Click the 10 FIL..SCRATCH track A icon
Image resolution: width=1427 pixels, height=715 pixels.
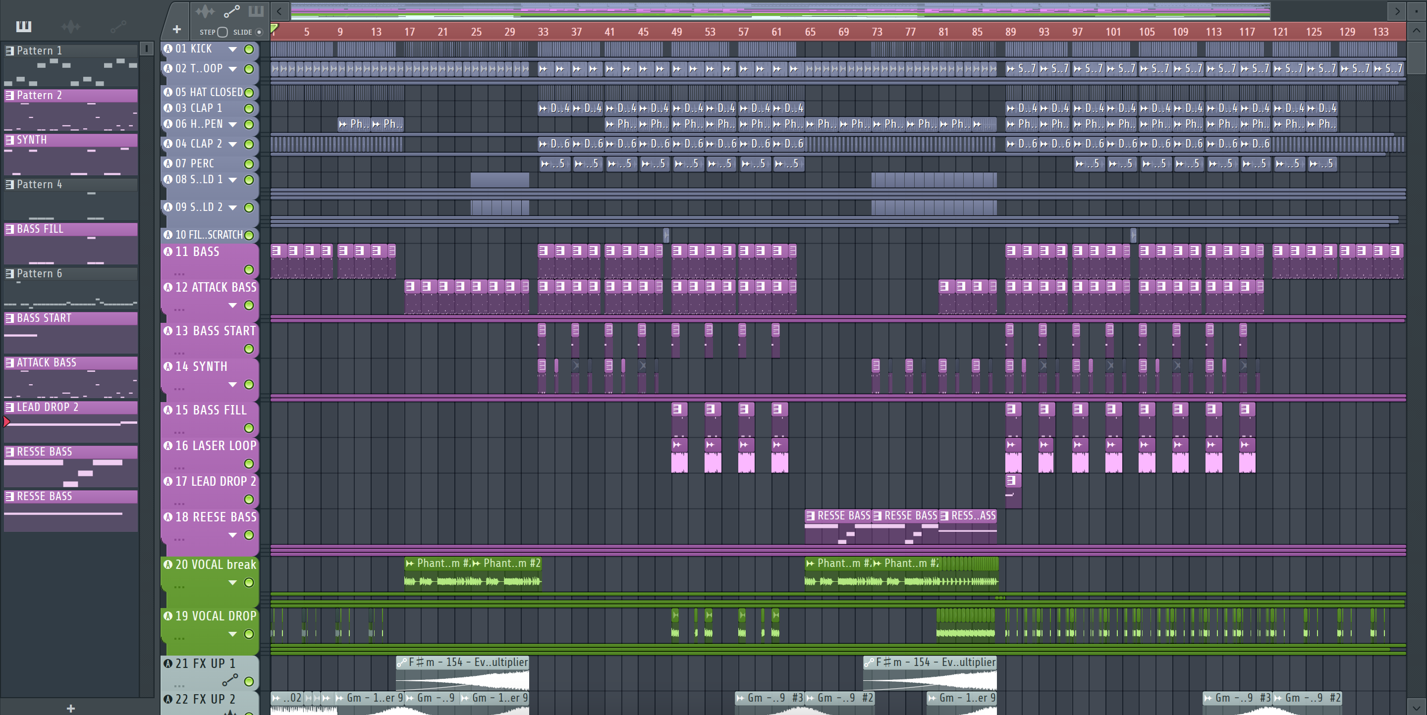pos(168,235)
